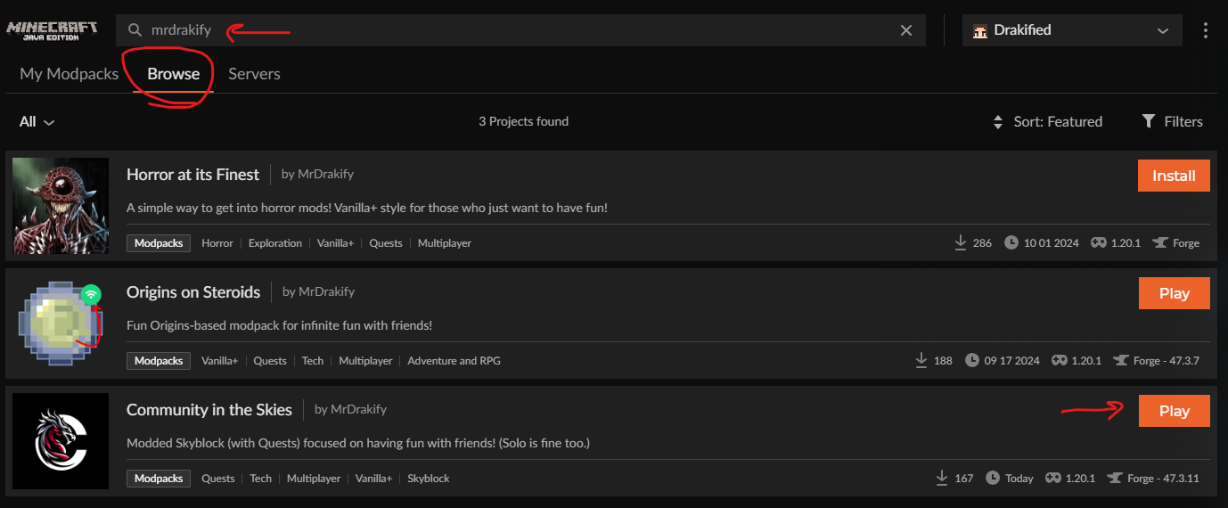Click the Minecraft Java Edition logo

pos(52,30)
